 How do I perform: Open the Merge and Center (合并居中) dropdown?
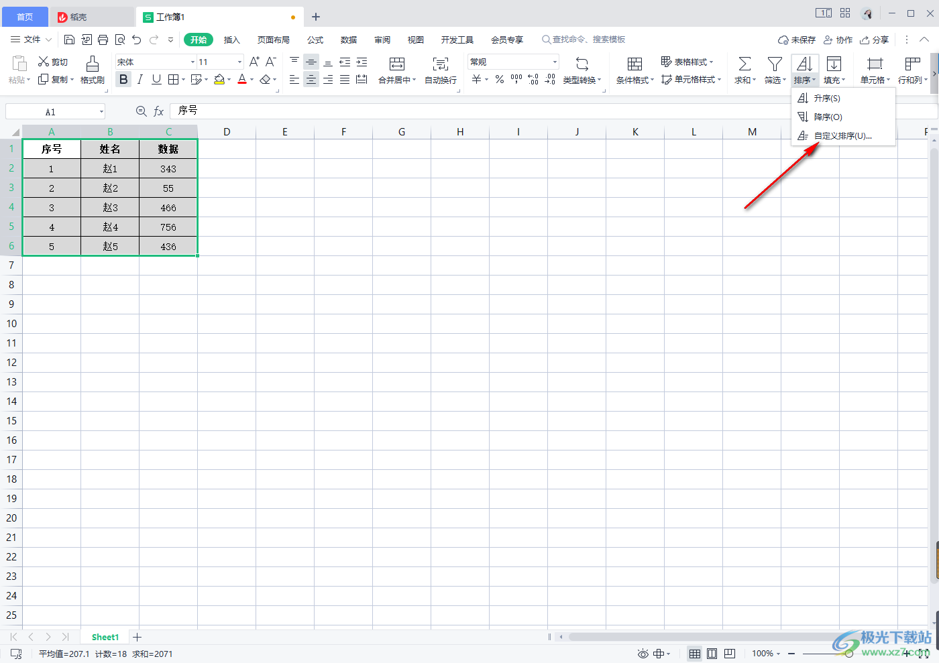point(415,80)
